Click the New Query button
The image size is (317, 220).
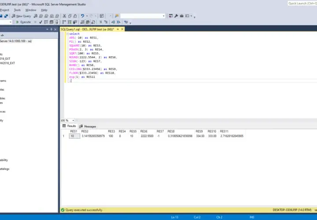[21, 16]
